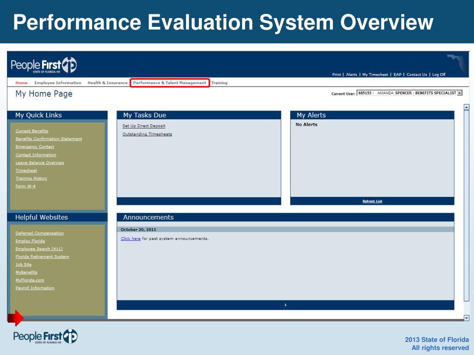Viewport: 474px width, 355px height.
Task: Open the Current User dropdown
Action: [409, 93]
